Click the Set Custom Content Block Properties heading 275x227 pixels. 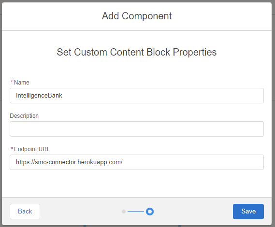click(x=137, y=52)
